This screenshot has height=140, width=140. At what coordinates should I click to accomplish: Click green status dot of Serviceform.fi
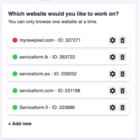click(x=15, y=108)
